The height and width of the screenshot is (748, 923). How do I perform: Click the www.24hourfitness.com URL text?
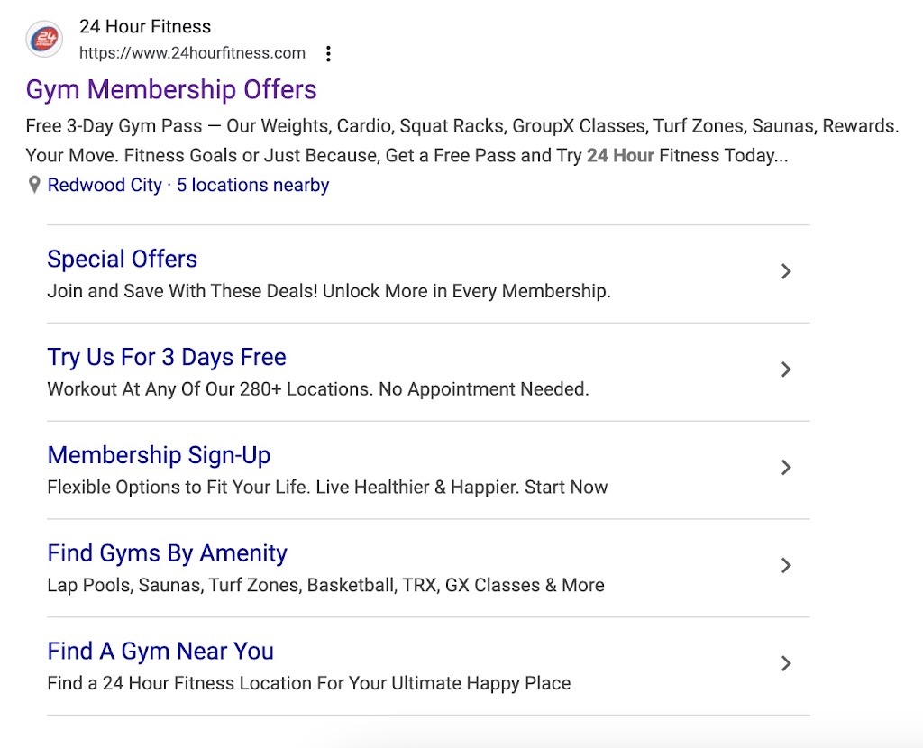[192, 53]
